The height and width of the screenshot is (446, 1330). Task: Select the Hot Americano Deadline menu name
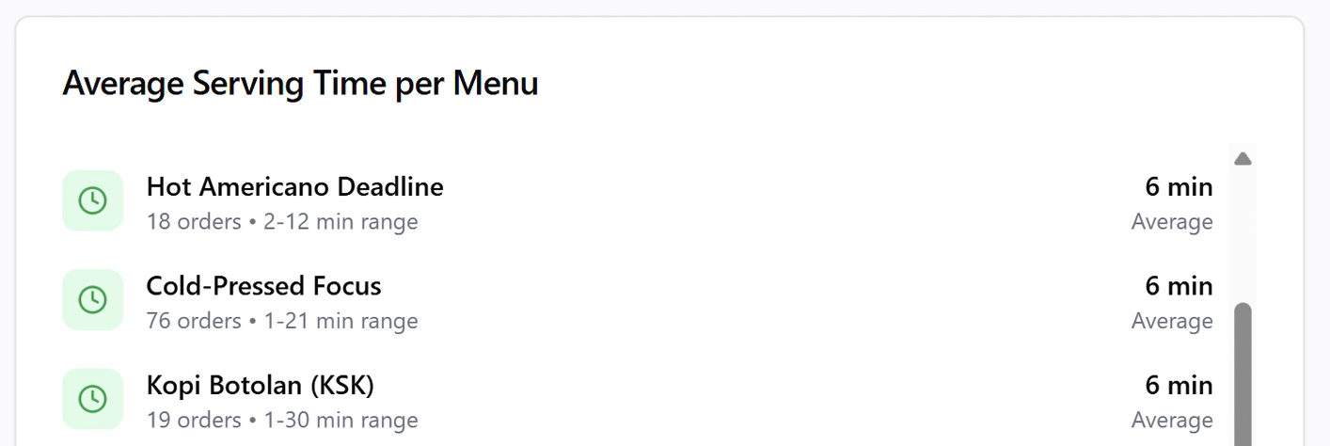(294, 186)
